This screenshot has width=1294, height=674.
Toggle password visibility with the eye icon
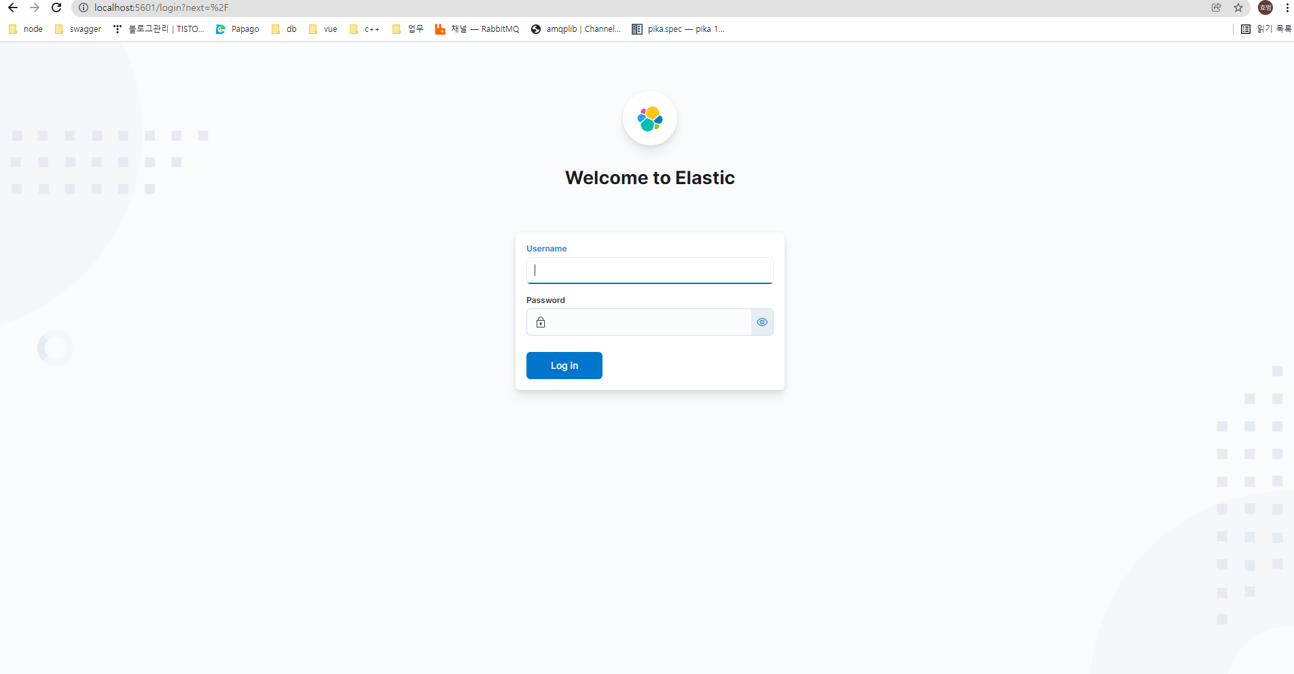tap(762, 322)
